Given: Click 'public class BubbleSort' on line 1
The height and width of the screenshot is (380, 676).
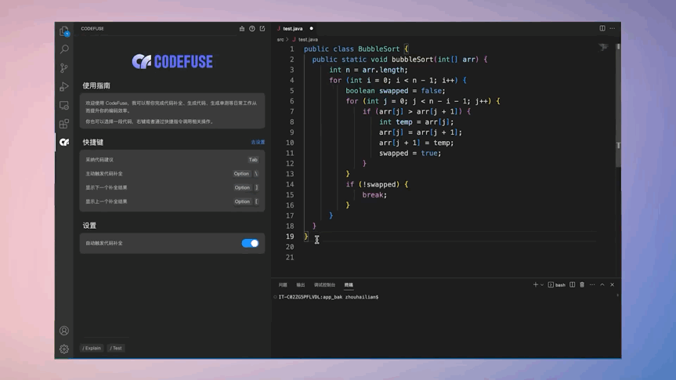Looking at the screenshot, I should 352,49.
